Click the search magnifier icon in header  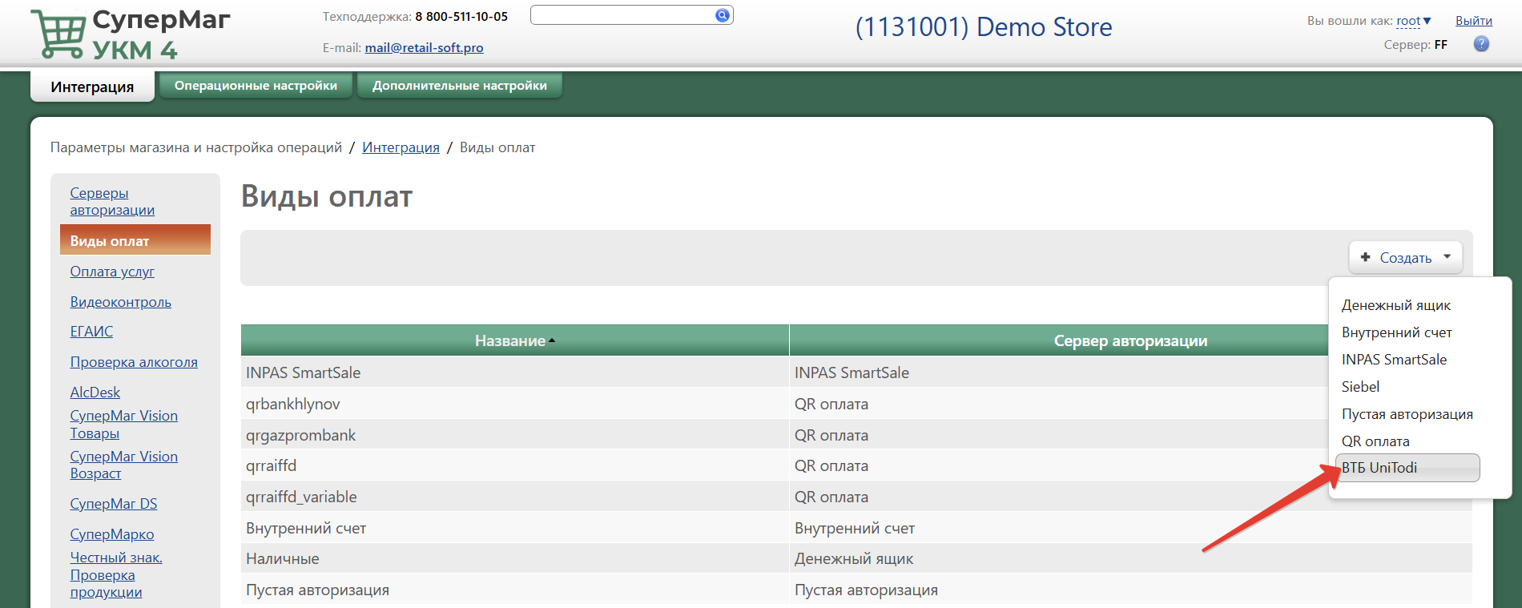click(722, 15)
